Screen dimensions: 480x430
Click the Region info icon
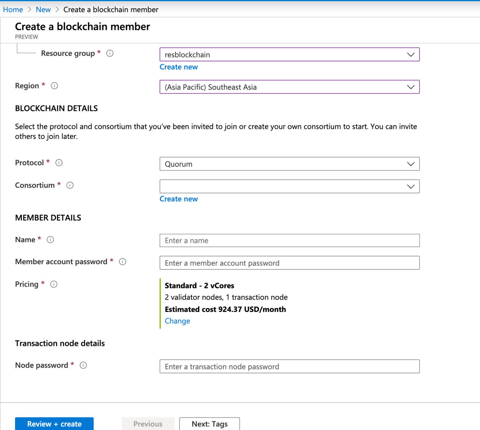point(54,86)
